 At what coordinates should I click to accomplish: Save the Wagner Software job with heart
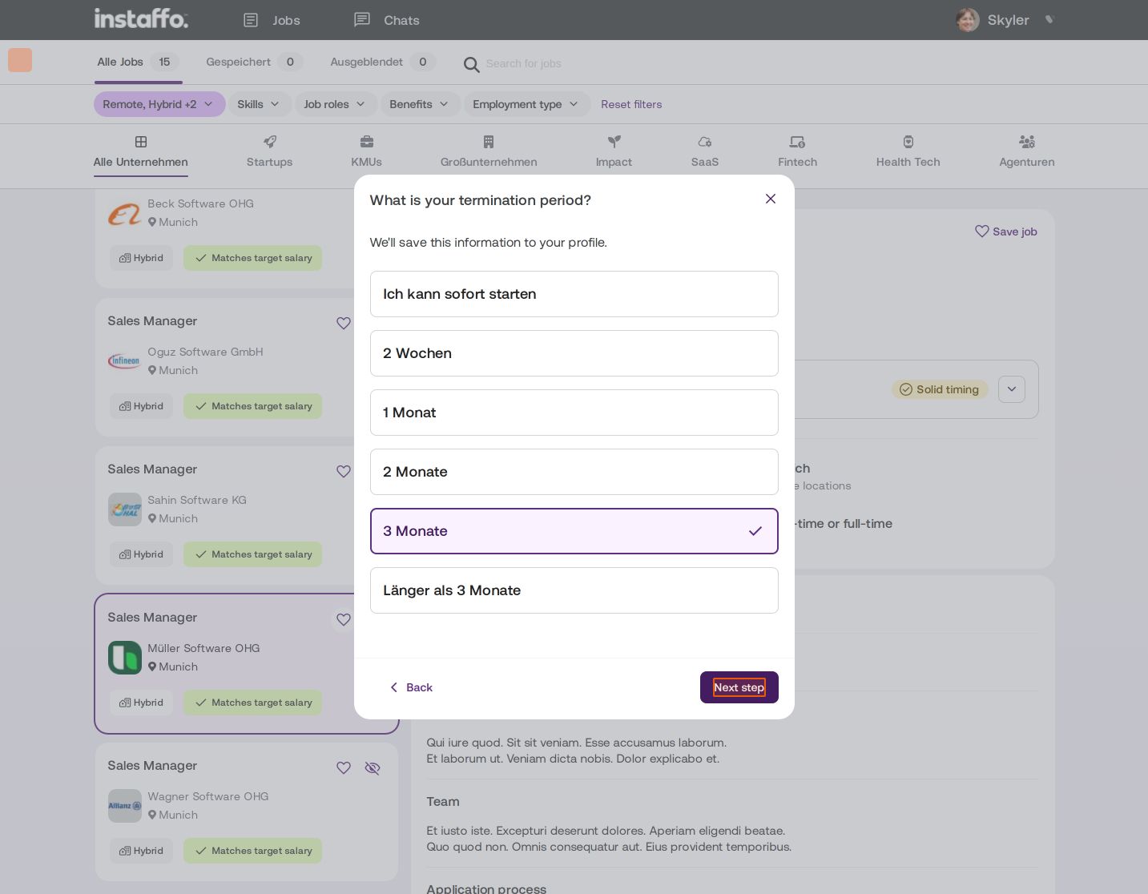coord(344,767)
